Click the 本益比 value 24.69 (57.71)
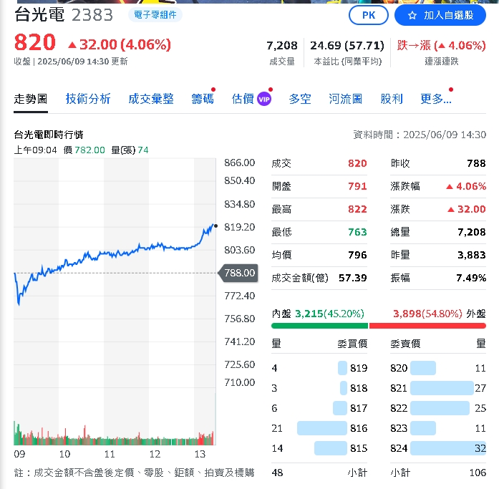The height and width of the screenshot is (489, 499). point(347,46)
